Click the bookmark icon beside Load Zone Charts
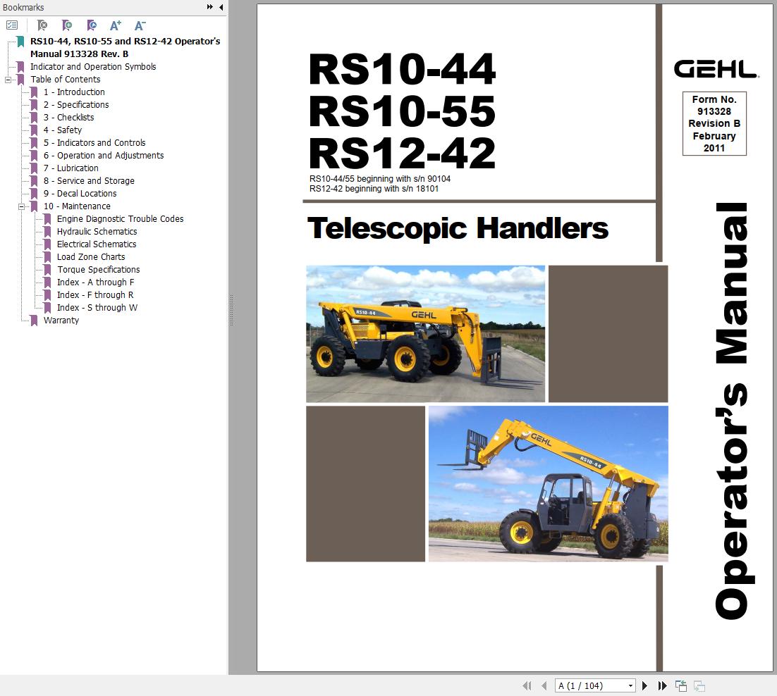Screen dimensions: 777x696 [x=47, y=257]
